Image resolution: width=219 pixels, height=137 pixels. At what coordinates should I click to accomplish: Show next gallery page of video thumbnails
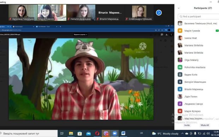[159, 13]
